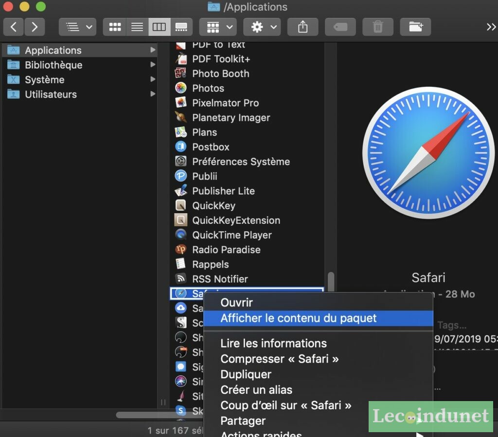Click the horizontal scrollbar at bottom
Image resolution: width=498 pixels, height=437 pixels.
tap(160, 415)
